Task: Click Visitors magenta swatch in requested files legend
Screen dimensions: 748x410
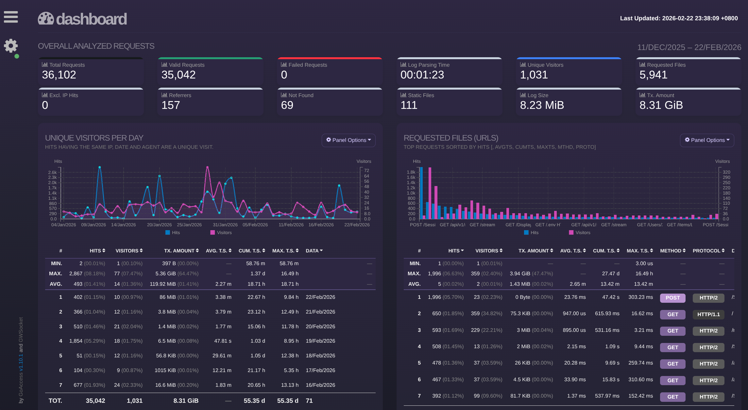Action: pyautogui.click(x=571, y=232)
